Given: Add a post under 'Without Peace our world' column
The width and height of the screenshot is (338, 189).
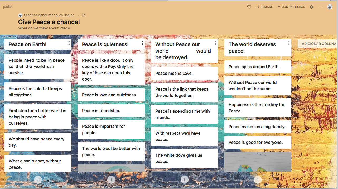Looking at the screenshot, I should click(185, 180).
